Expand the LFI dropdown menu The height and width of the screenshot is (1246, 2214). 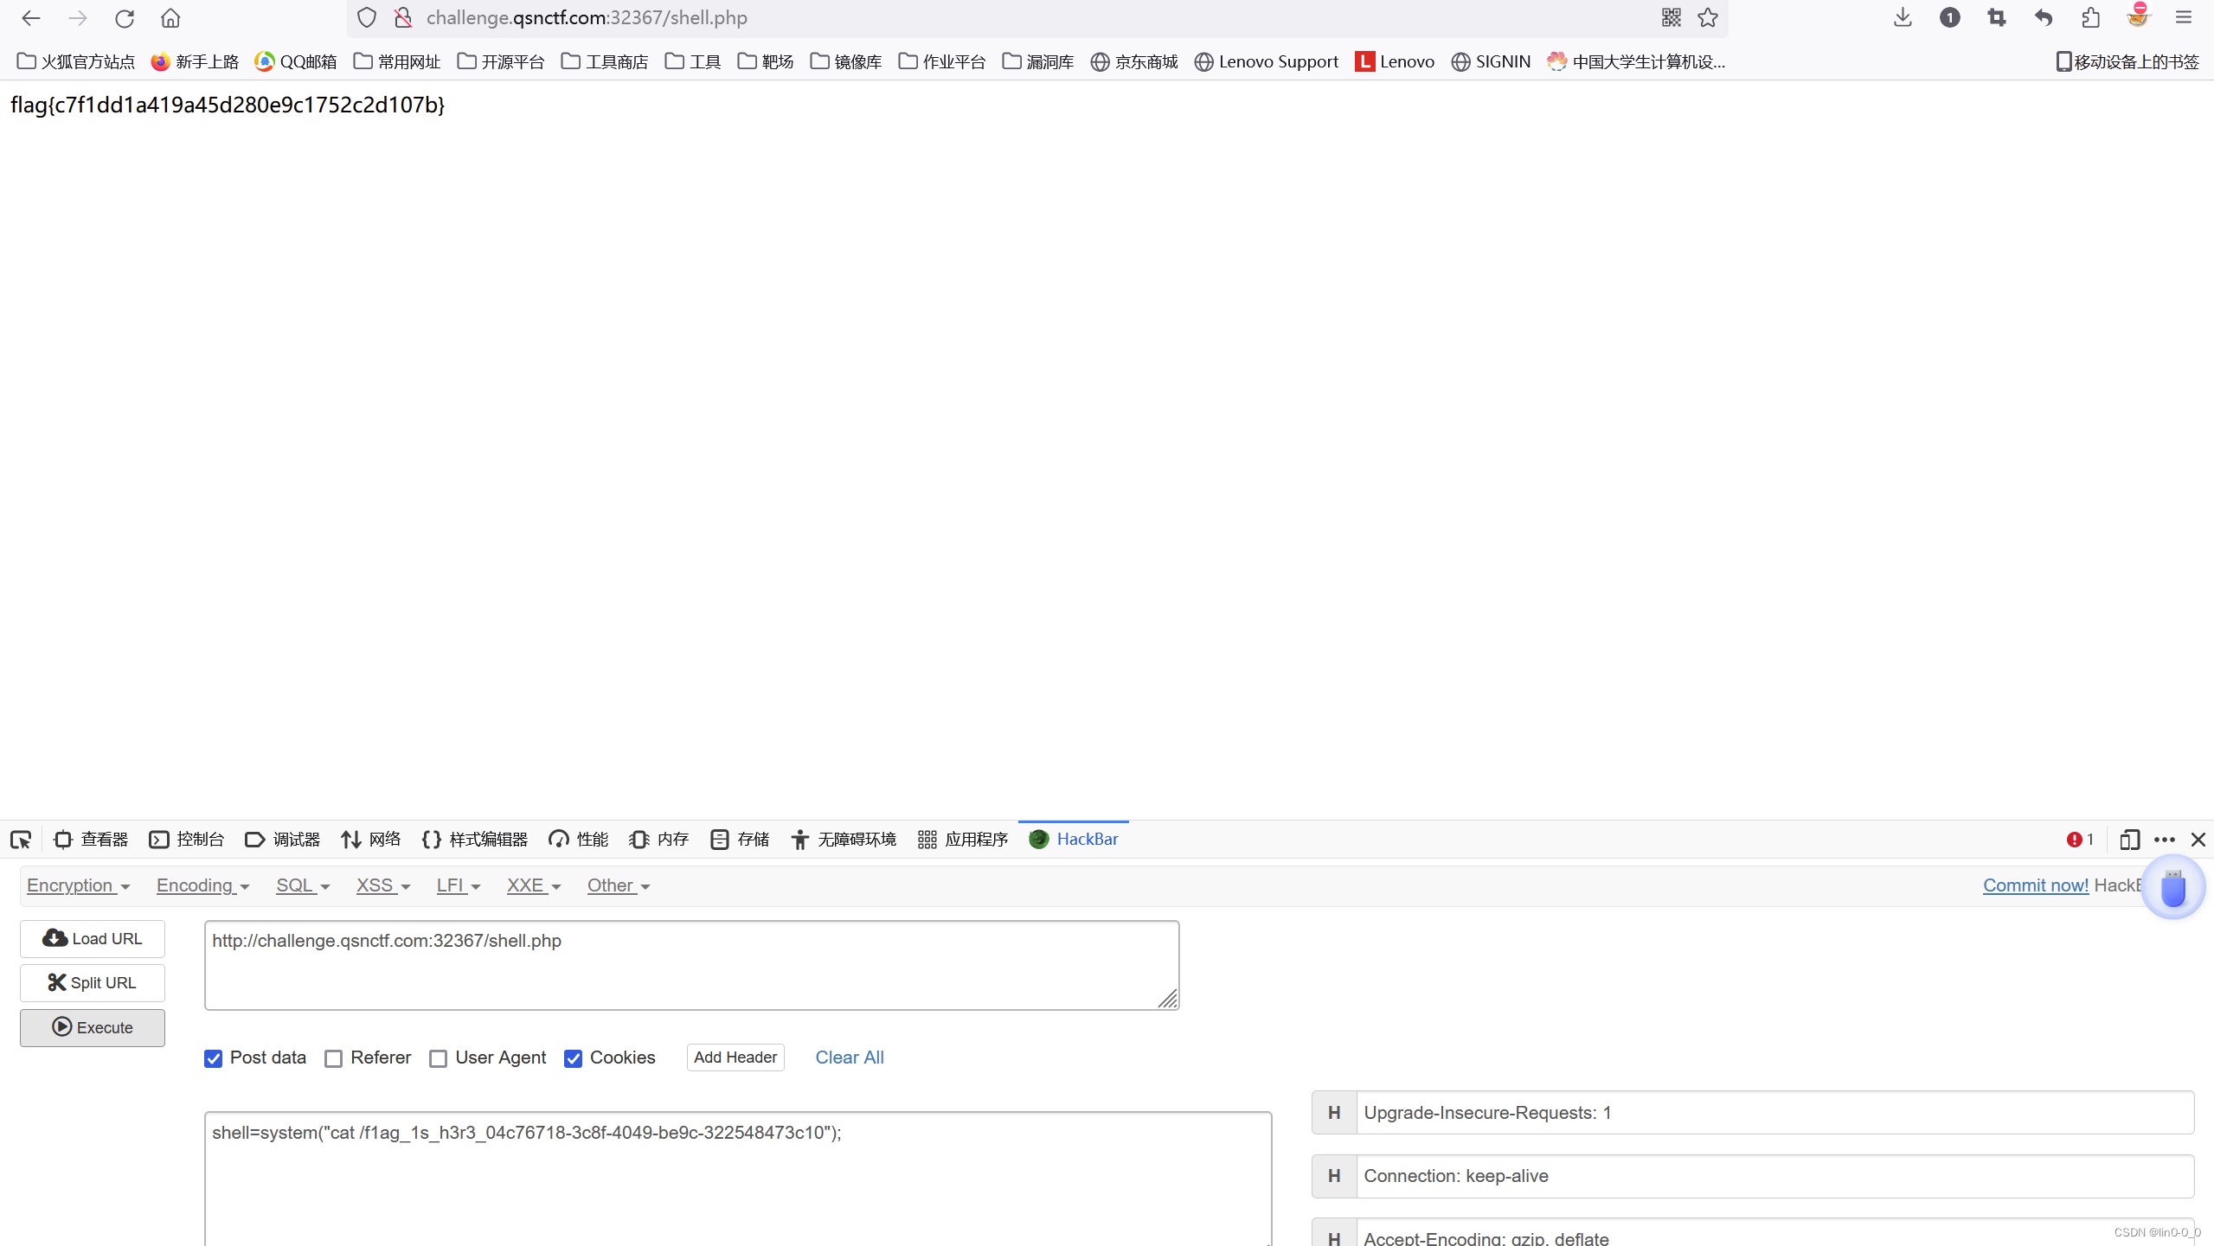pyautogui.click(x=458, y=885)
